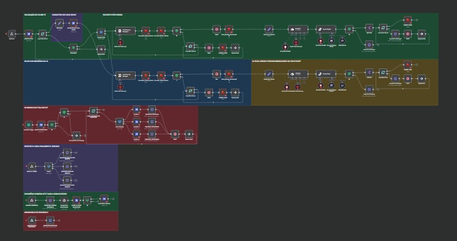The width and height of the screenshot is (457, 241).
Task: Click the Suporte Pós-Venda section title
Action: 114,15
